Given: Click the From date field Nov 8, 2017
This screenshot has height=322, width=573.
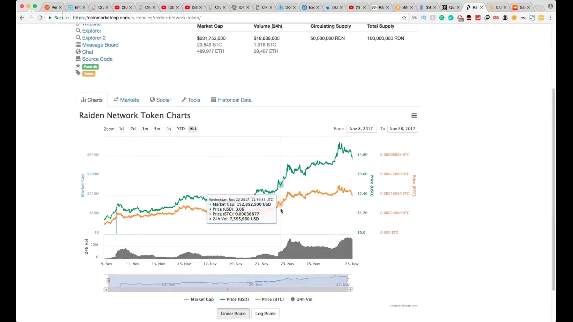Looking at the screenshot, I should (361, 129).
